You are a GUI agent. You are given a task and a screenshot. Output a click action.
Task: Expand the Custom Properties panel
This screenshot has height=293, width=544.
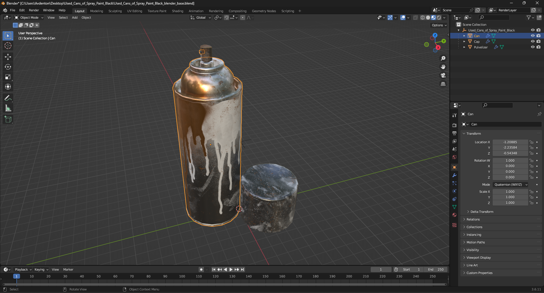point(479,273)
